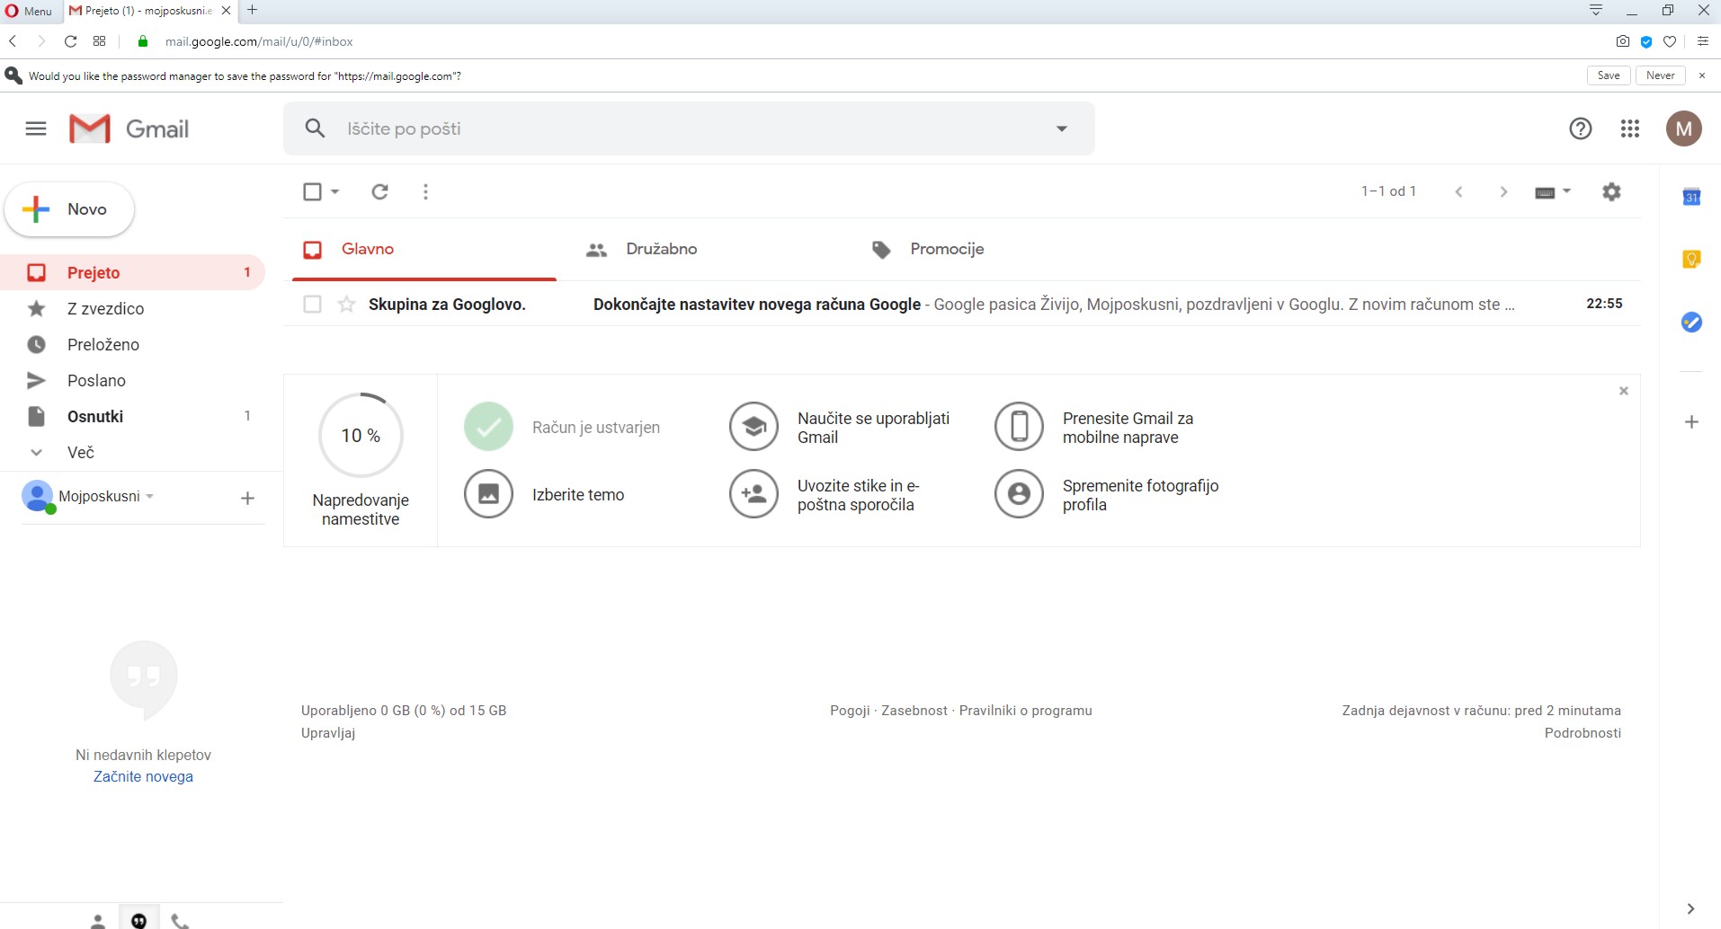Open Google Tasks side panel icon
1721x929 pixels.
coord(1691,322)
